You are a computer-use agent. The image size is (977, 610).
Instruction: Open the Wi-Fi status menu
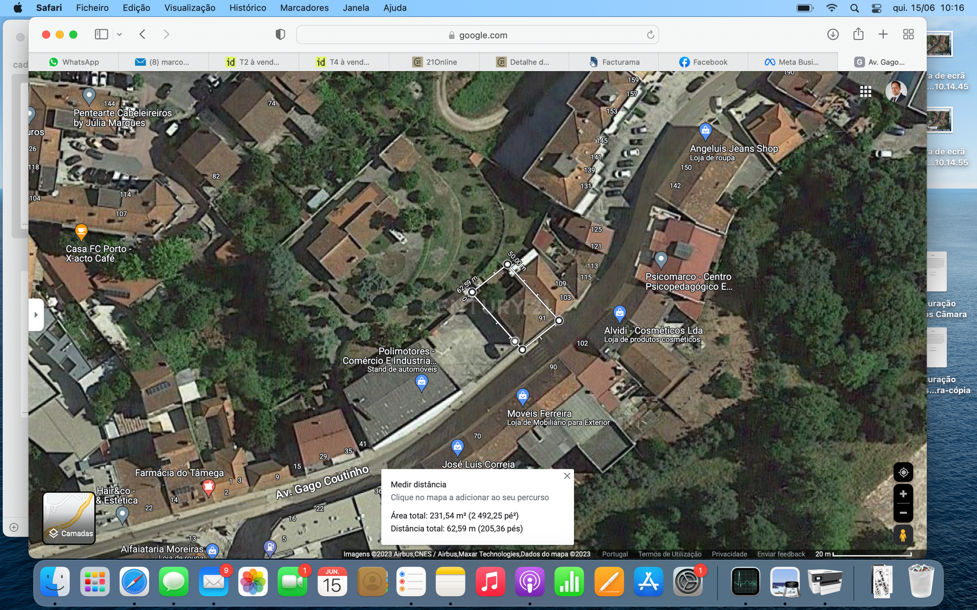[831, 8]
